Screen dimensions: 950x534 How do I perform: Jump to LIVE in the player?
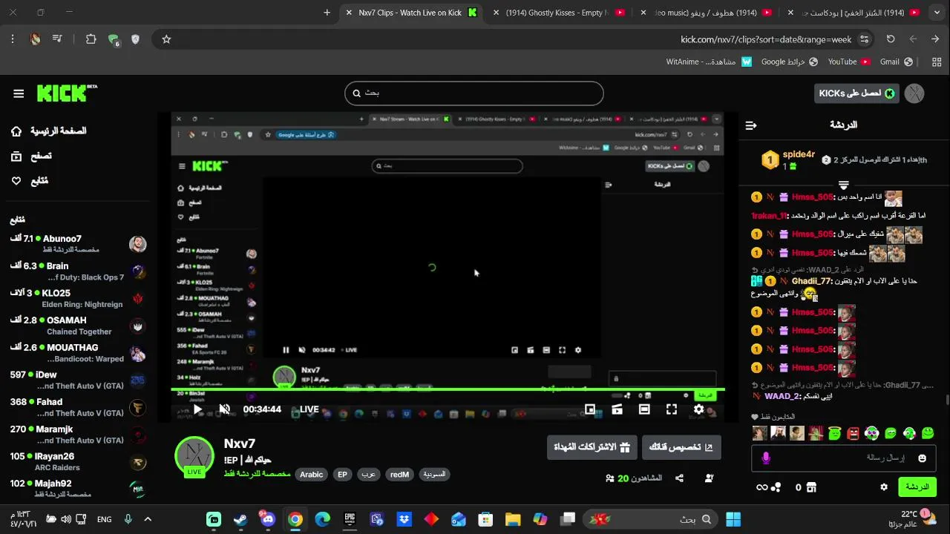point(309,409)
